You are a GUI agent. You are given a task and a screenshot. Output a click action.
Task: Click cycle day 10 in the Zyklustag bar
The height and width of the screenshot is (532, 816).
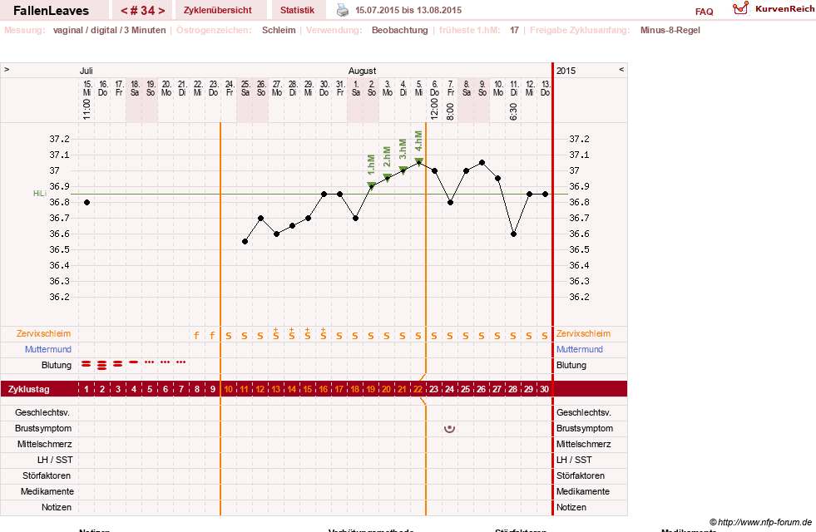tap(228, 389)
